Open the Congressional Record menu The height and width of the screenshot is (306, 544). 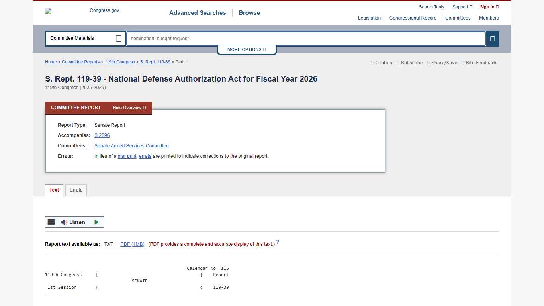click(x=413, y=18)
